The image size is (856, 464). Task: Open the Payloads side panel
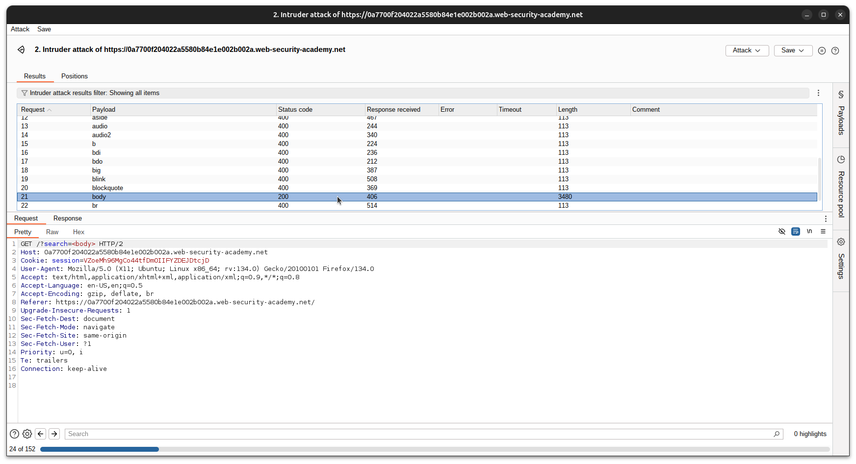pyautogui.click(x=841, y=114)
